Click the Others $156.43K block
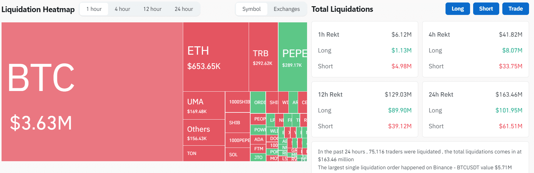 [x=204, y=133]
